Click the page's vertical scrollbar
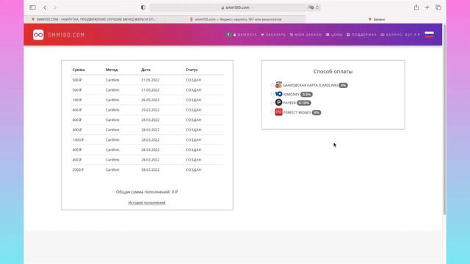Viewport: 470px width, 264px height. [x=444, y=120]
